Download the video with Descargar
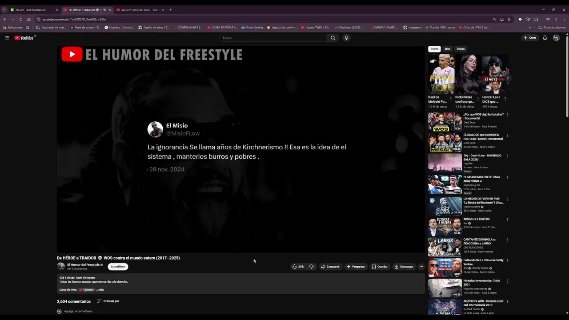This screenshot has height=320, width=569. click(404, 267)
